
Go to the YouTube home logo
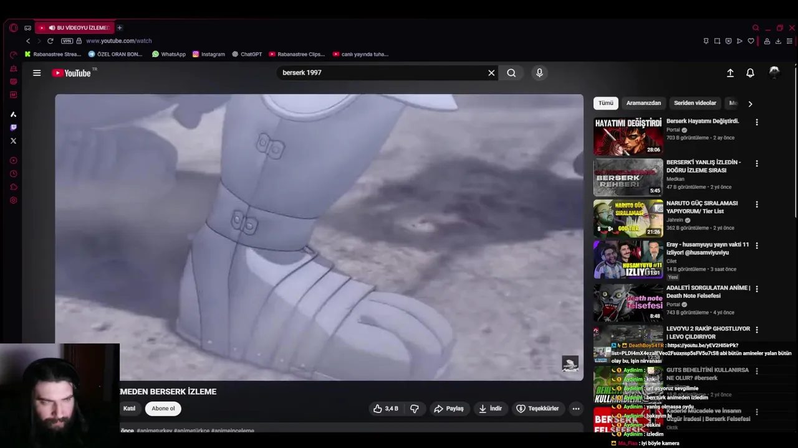(72, 73)
